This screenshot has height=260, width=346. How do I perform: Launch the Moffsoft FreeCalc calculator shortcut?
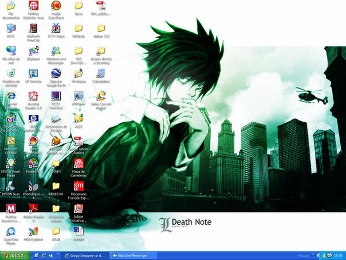(33, 33)
